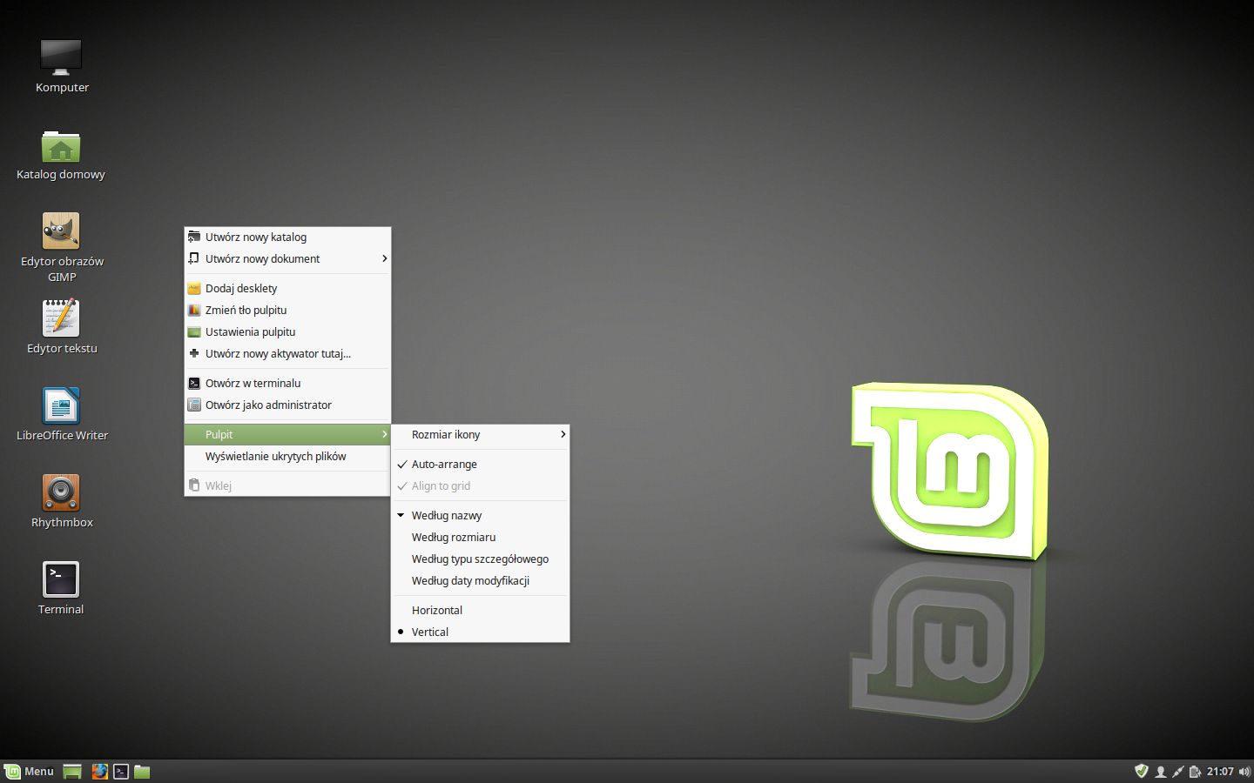The image size is (1254, 783).
Task: Toggle Wyświetlanie ukrytych plików
Action: tap(287, 456)
